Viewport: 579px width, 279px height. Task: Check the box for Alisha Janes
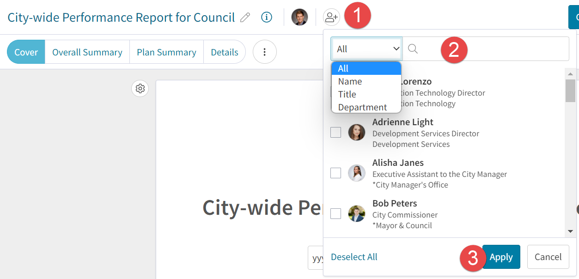[x=336, y=173]
